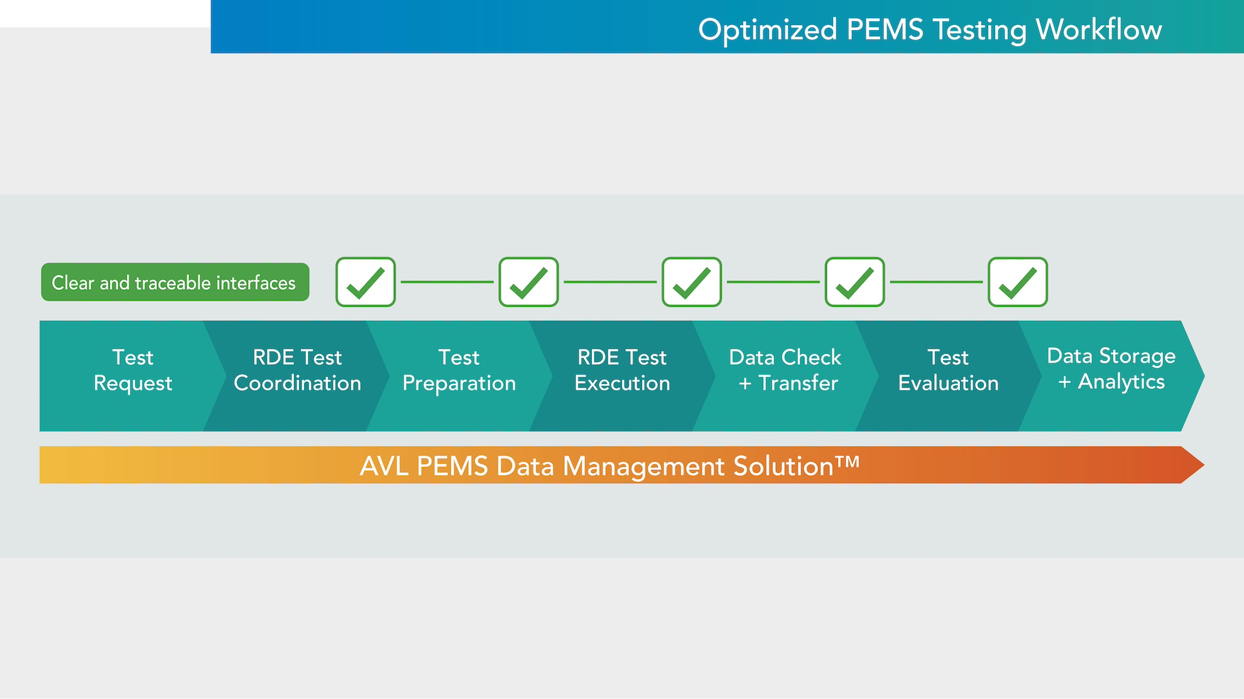Select the Test Request workflow step
The width and height of the screenshot is (1244, 699).
pyautogui.click(x=133, y=376)
